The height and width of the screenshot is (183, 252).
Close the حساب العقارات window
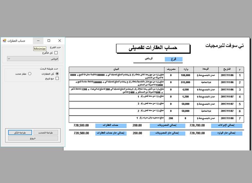(60, 40)
